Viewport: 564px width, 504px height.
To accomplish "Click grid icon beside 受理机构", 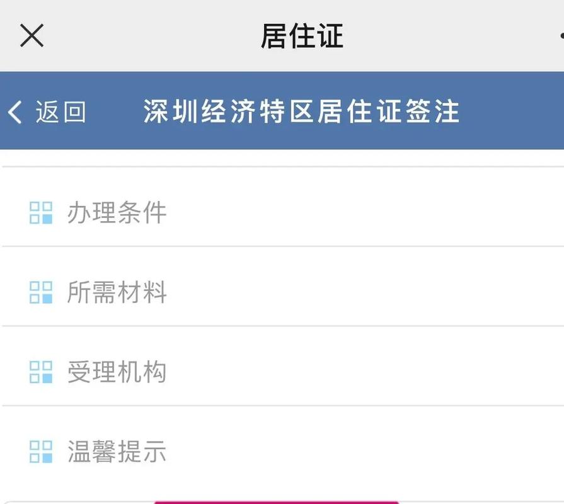I will pos(41,372).
